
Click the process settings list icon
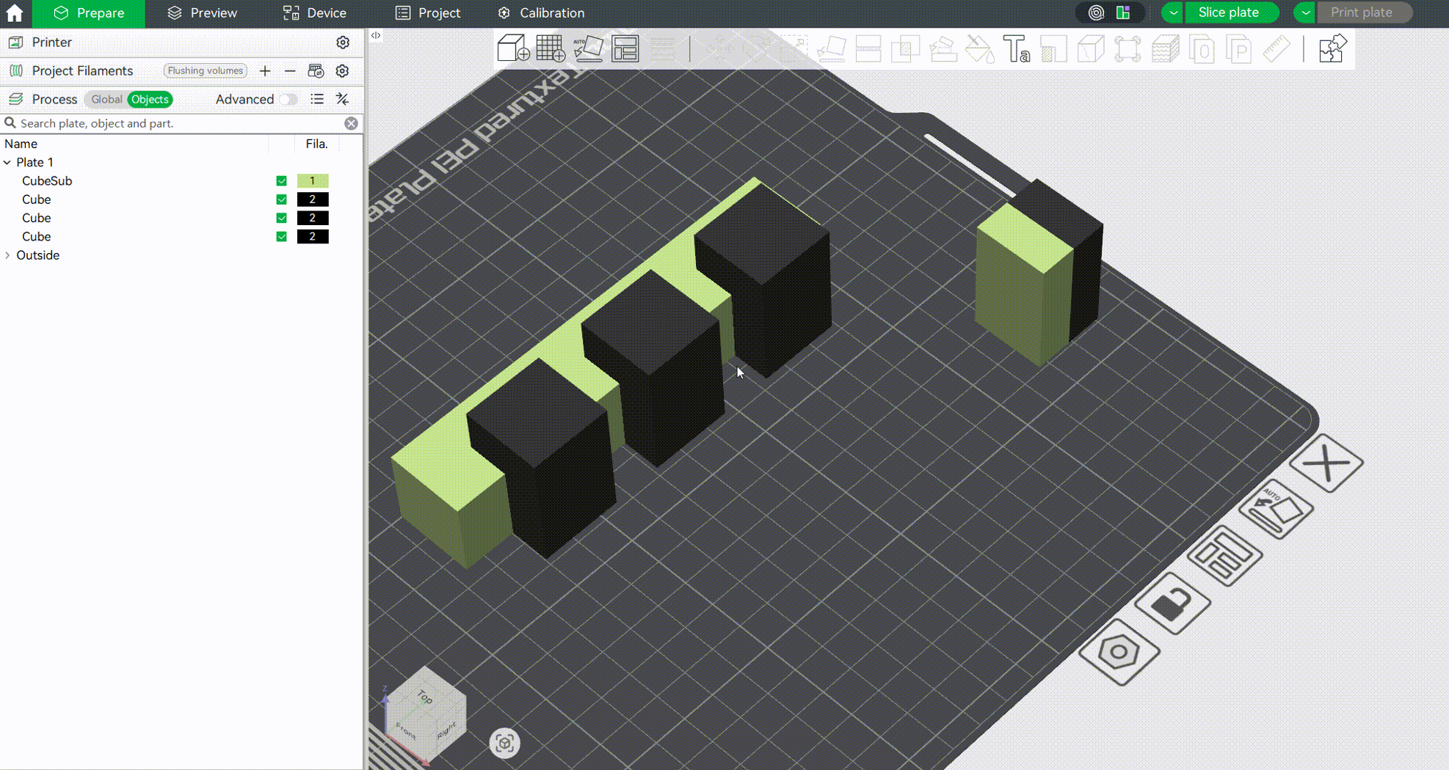coord(317,99)
